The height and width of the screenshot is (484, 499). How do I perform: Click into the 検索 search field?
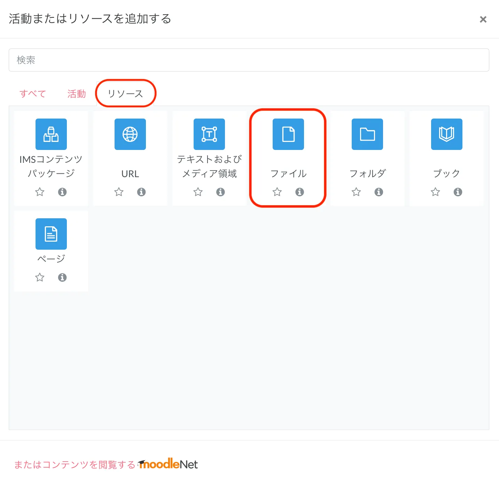pyautogui.click(x=249, y=60)
